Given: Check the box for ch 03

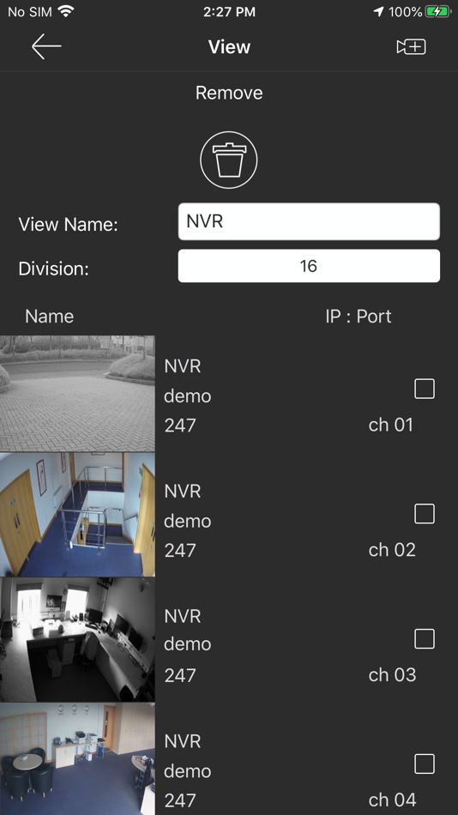Looking at the screenshot, I should [425, 639].
